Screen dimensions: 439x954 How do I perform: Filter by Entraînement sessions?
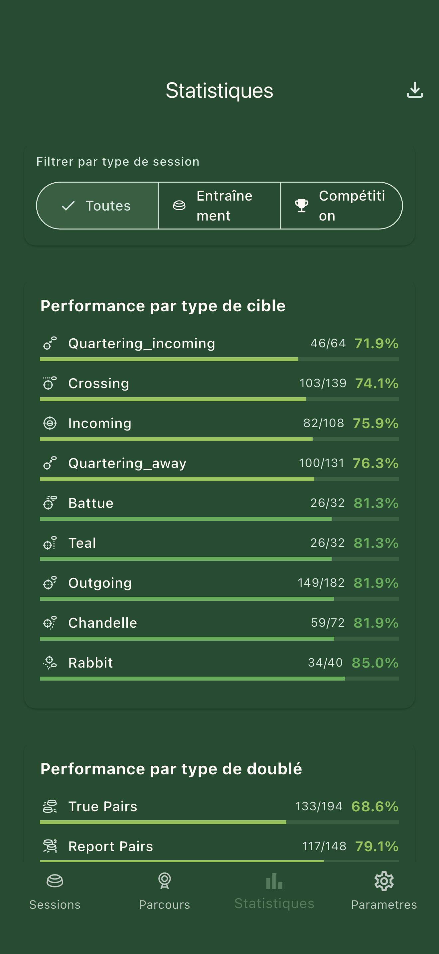point(219,206)
